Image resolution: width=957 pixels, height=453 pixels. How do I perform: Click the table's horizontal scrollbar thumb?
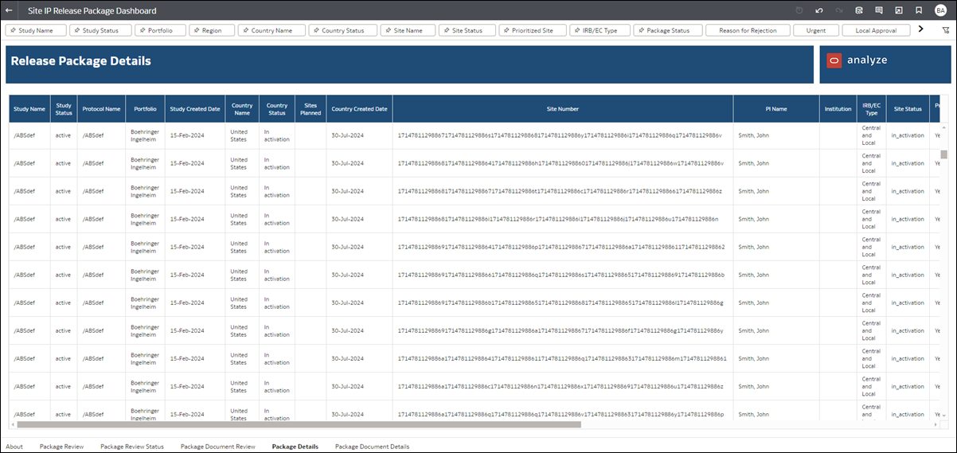pyautogui.click(x=299, y=424)
